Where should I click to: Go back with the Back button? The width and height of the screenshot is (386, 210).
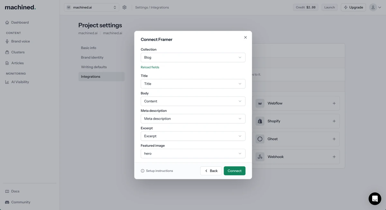click(x=211, y=171)
